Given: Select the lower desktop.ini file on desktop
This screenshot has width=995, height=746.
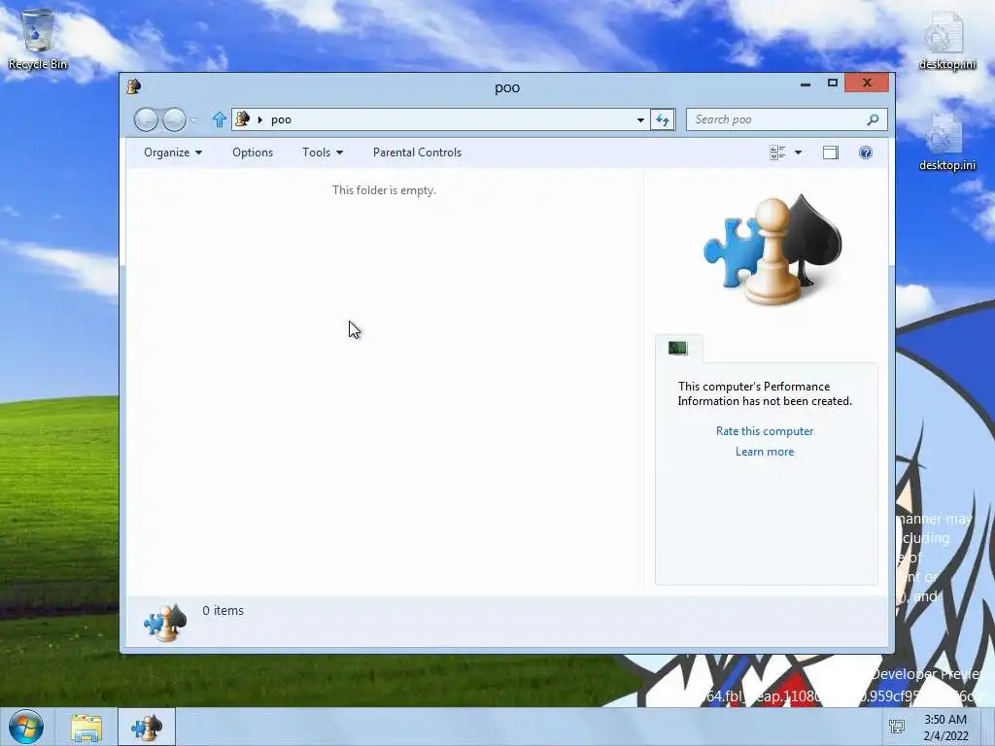Looking at the screenshot, I should pos(946,142).
